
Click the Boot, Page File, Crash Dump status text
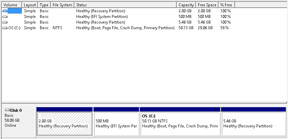click(x=125, y=28)
